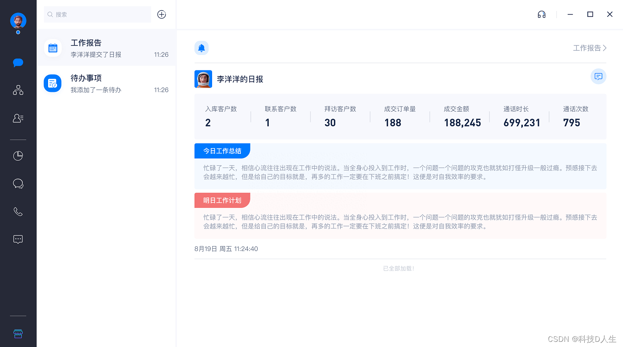Open the contacts icon in sidebar
The height and width of the screenshot is (347, 623).
tap(18, 118)
